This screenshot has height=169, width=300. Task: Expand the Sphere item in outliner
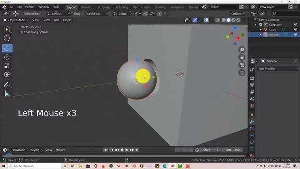(x=261, y=34)
